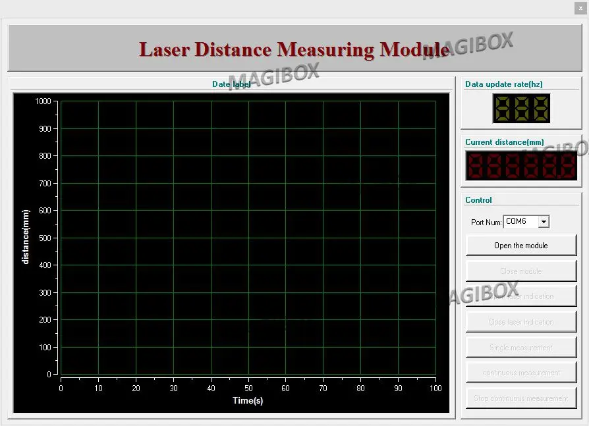This screenshot has height=426, width=589.
Task: Click the 100 value on time axis
Action: coord(435,388)
